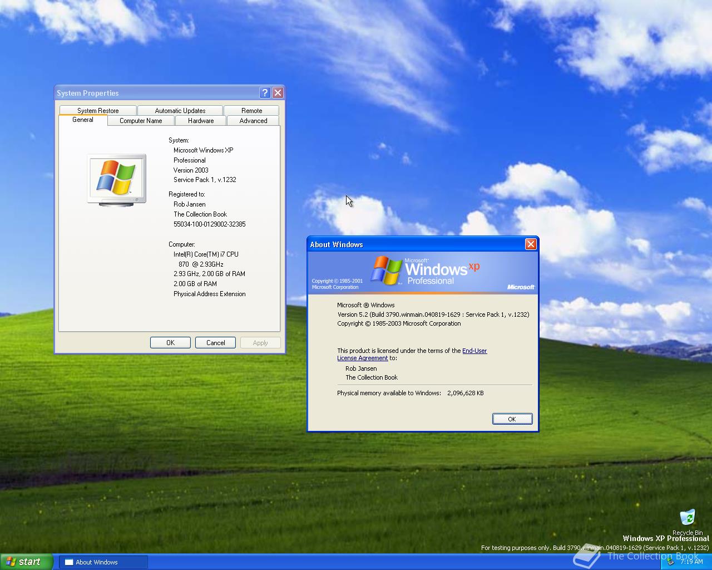The image size is (712, 570).
Task: Click '2.93 GHz, 2.00 GB of RAM' text
Action: (x=209, y=274)
